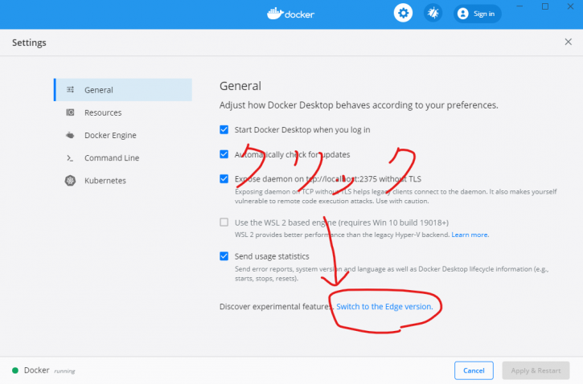The width and height of the screenshot is (583, 384).
Task: Enable Use the WSL 2 based engine
Action: 224,222
